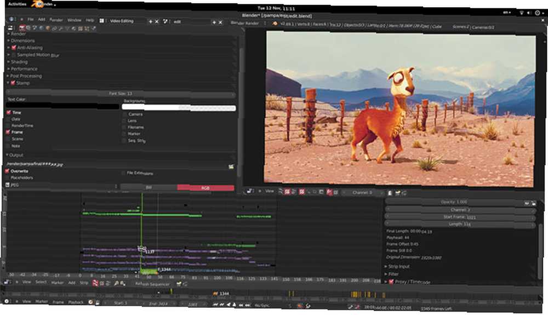Click the preview sequencer editor type icon
The height and width of the screenshot is (315, 548).
point(250,191)
